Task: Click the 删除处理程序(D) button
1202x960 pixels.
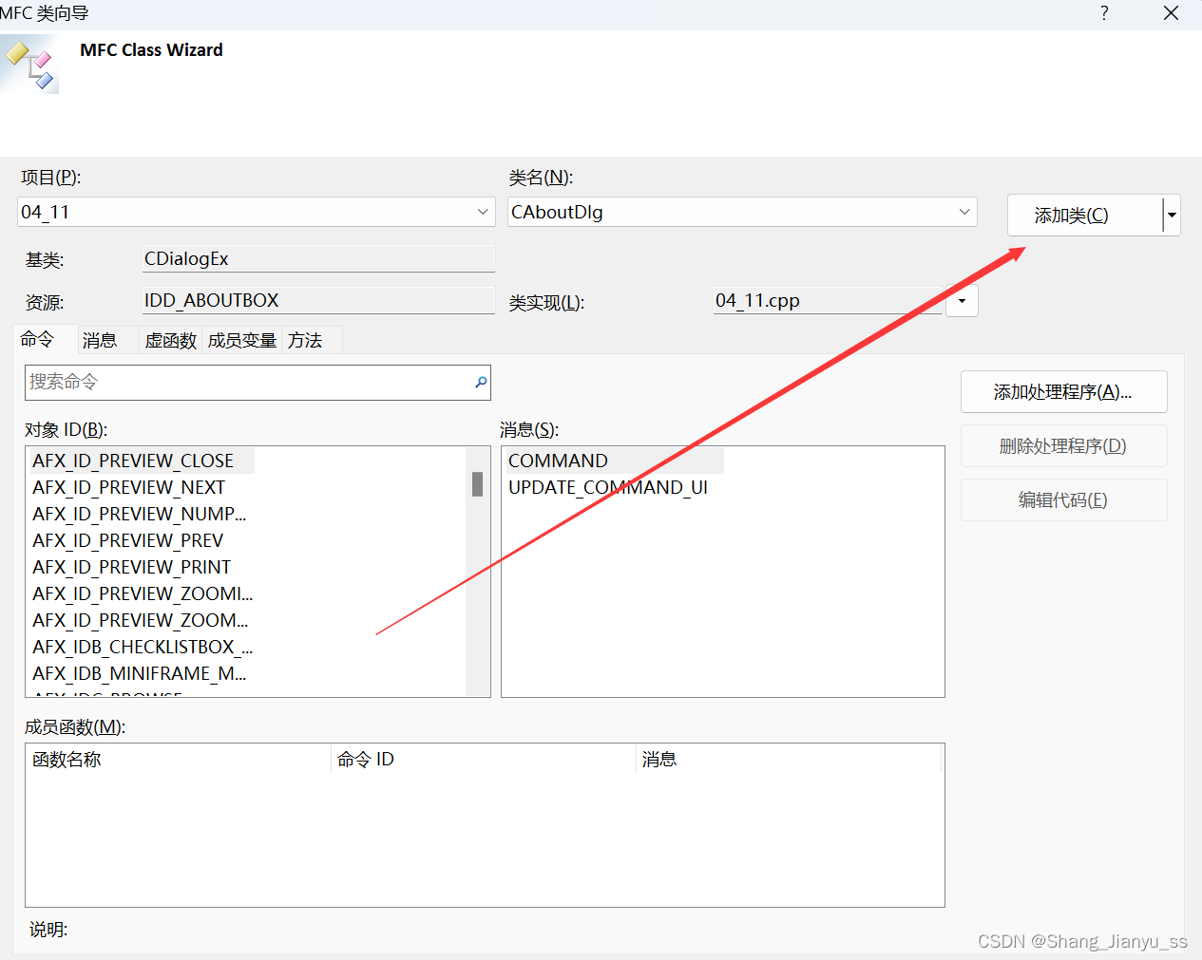Action: coord(1063,445)
